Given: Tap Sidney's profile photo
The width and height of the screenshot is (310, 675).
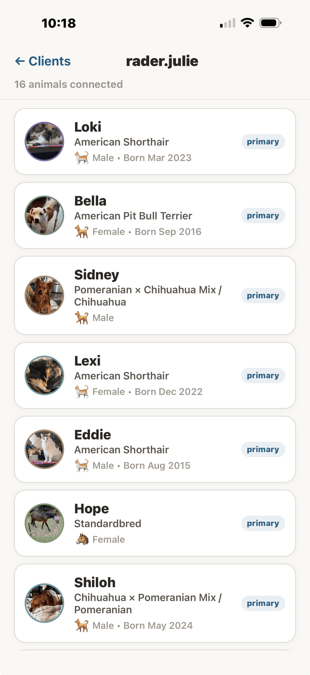Looking at the screenshot, I should tap(44, 295).
